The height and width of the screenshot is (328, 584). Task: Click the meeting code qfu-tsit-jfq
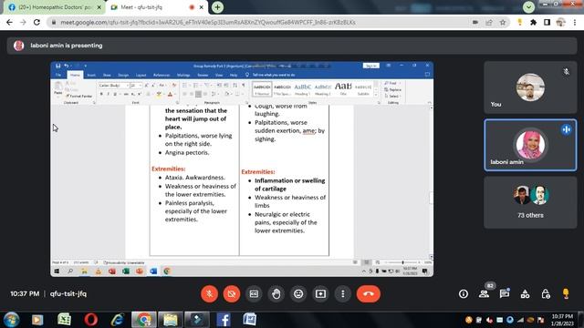68,293
